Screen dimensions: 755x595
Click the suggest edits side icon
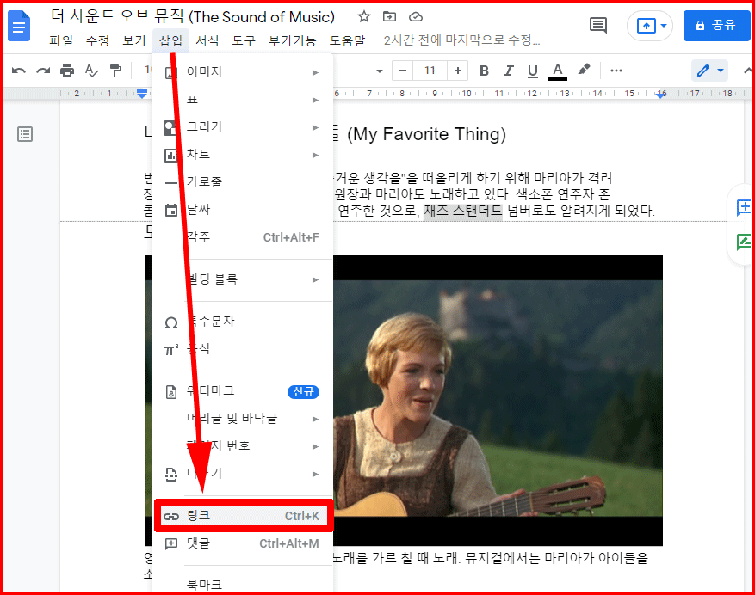point(744,242)
